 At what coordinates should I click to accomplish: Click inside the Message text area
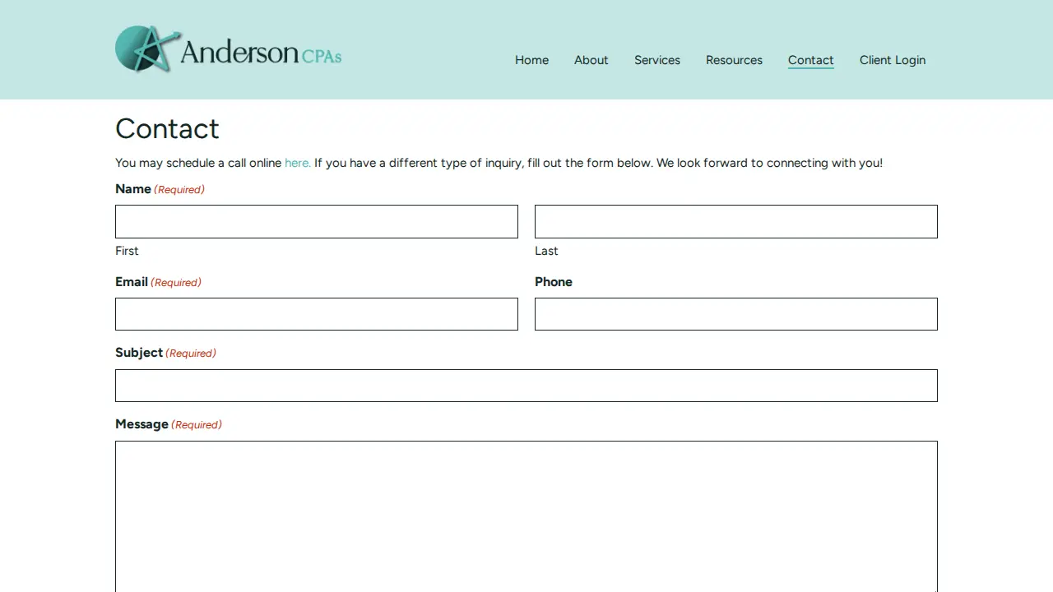pyautogui.click(x=526, y=516)
